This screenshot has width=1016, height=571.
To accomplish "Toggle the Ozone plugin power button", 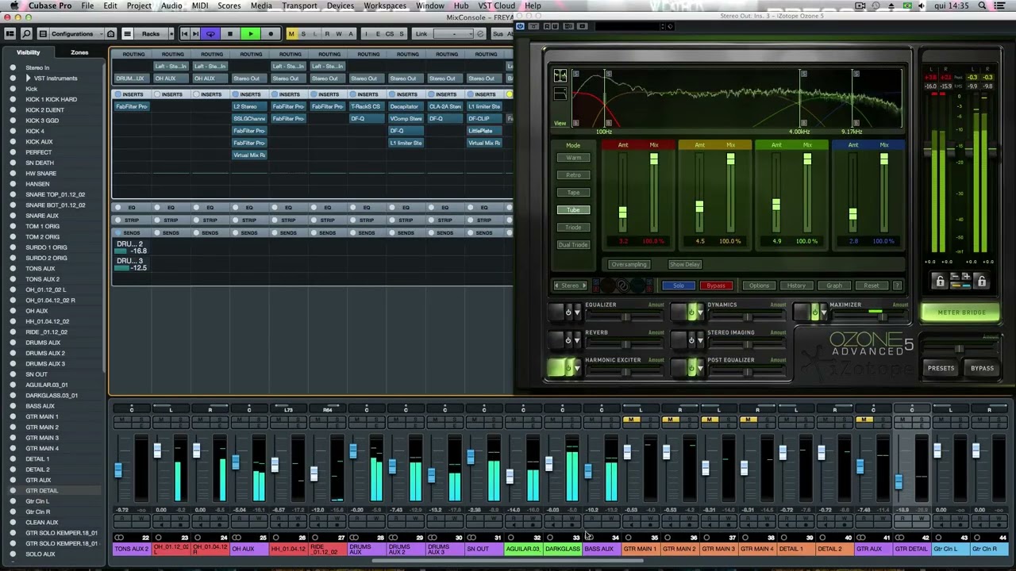I will (x=520, y=26).
